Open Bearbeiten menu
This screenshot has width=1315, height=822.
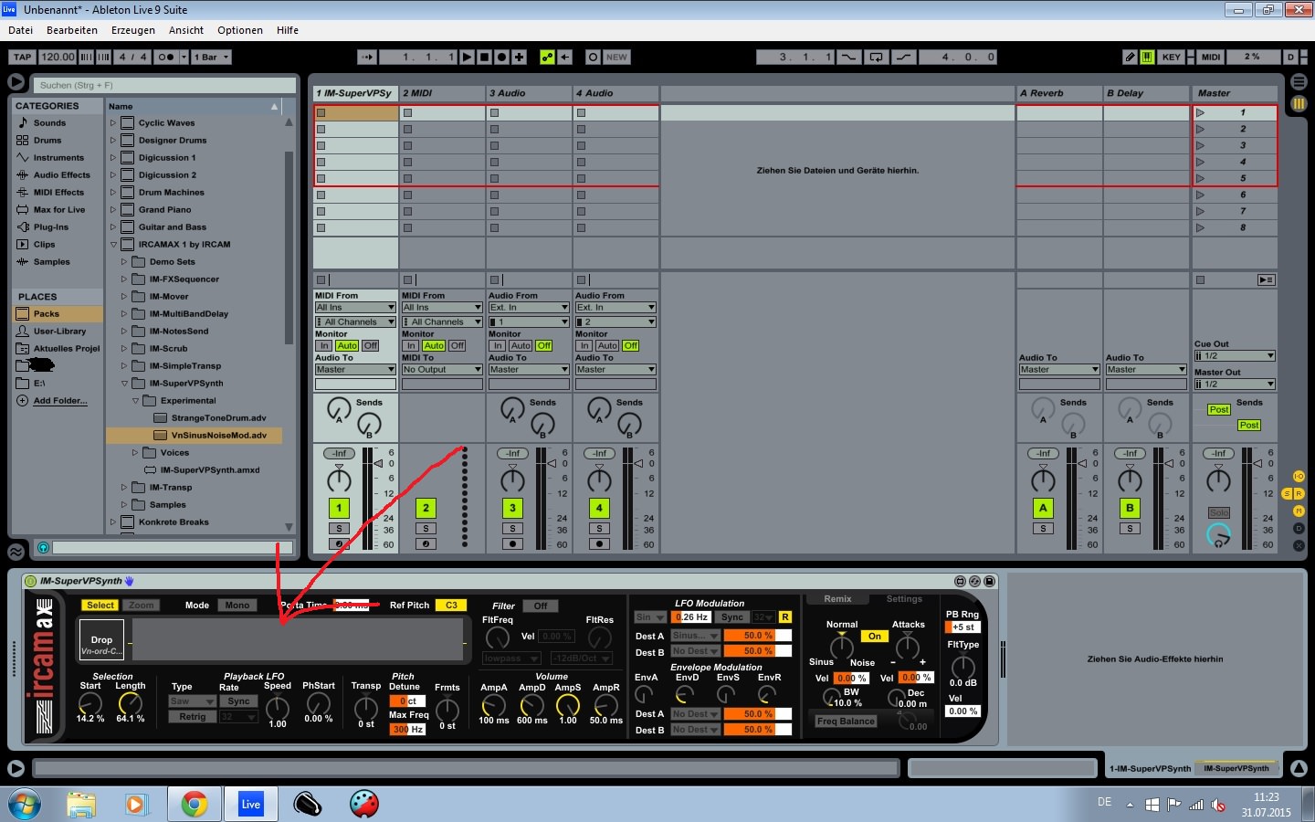[72, 30]
